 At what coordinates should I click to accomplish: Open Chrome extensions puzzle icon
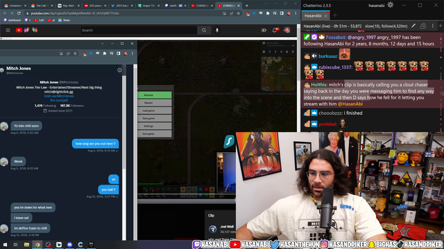pos(268,13)
